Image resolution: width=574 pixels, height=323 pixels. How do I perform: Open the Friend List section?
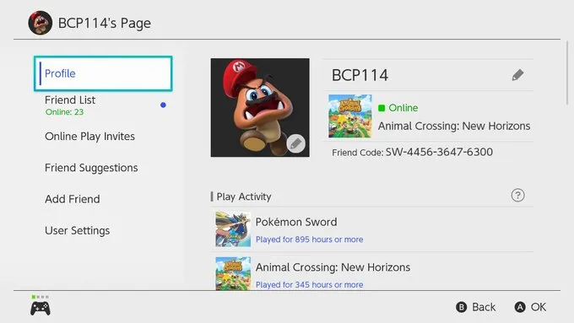[x=103, y=105]
